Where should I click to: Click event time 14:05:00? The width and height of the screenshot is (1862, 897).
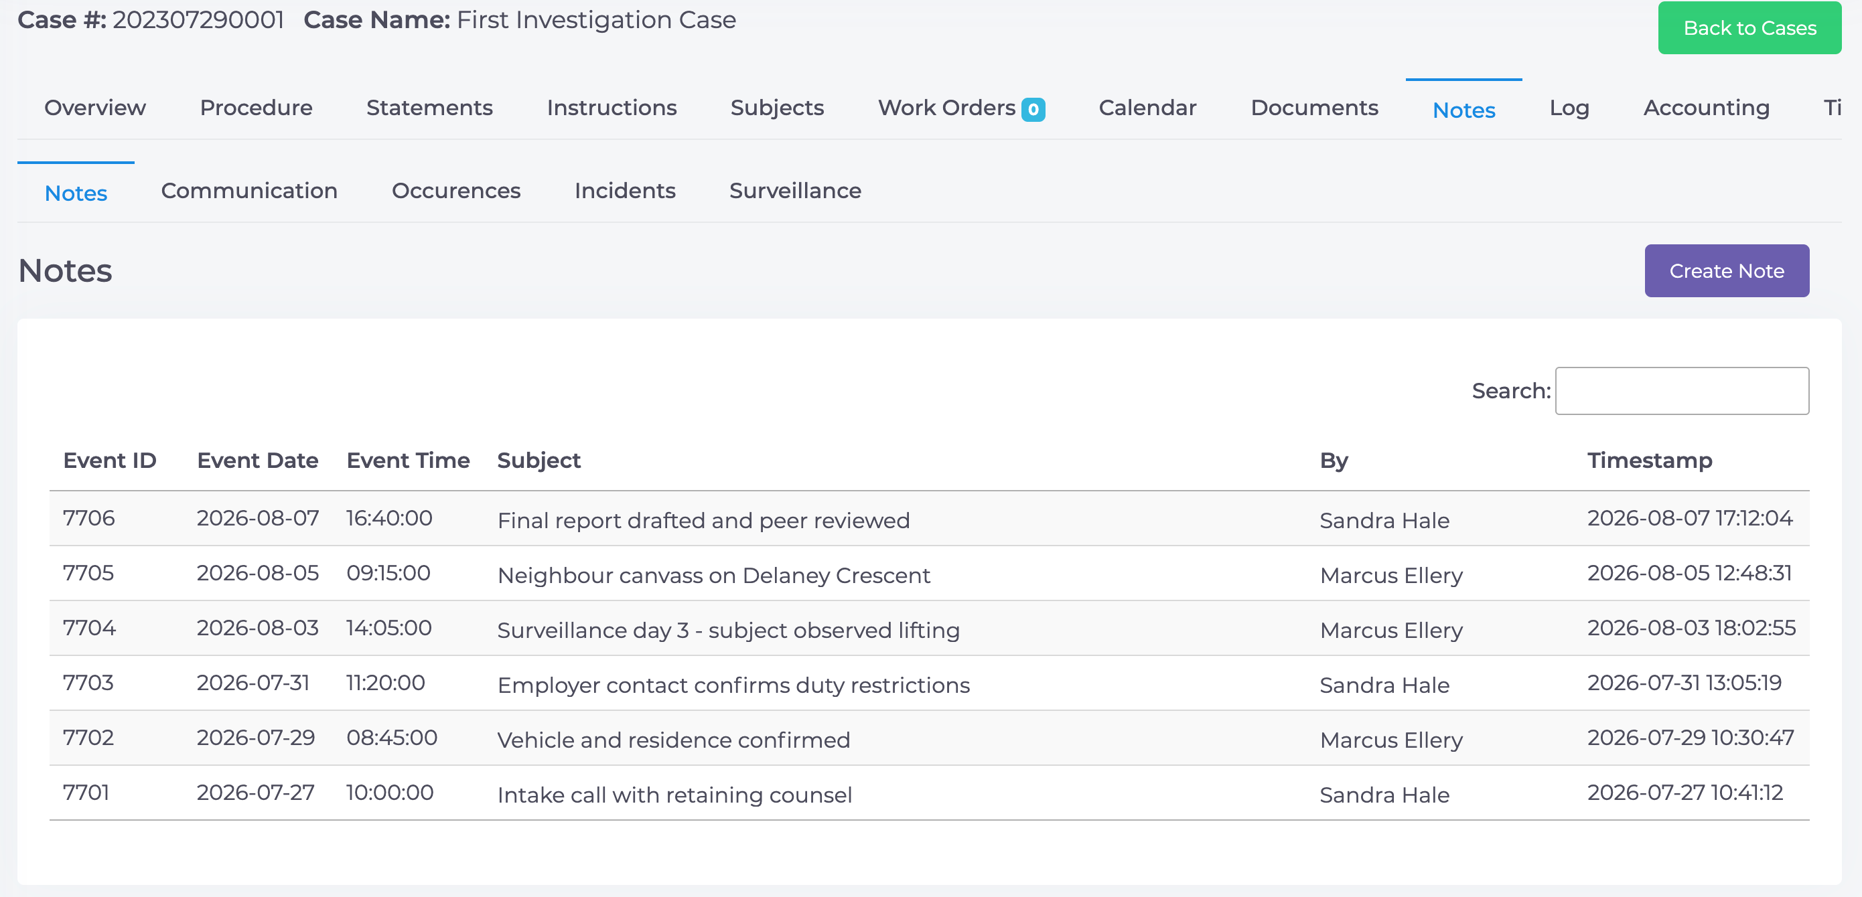pyautogui.click(x=389, y=629)
